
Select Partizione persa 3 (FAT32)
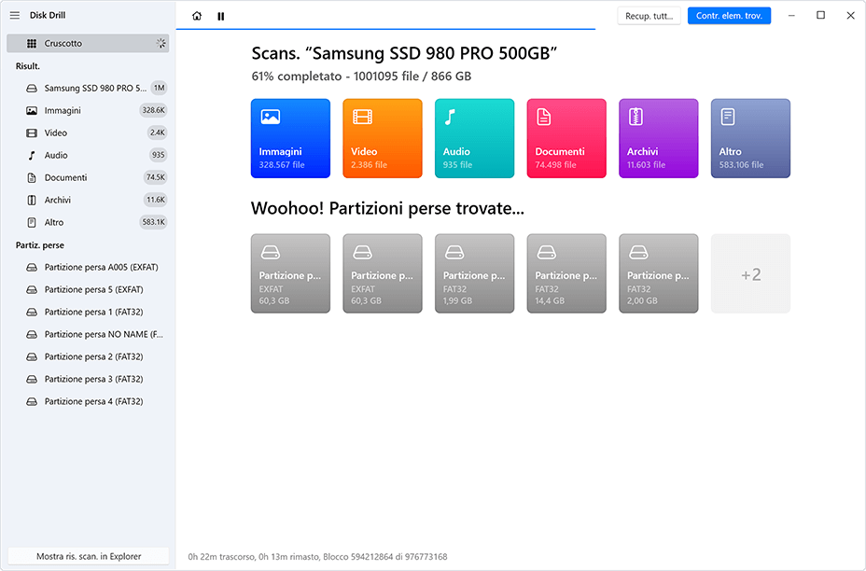(x=88, y=379)
